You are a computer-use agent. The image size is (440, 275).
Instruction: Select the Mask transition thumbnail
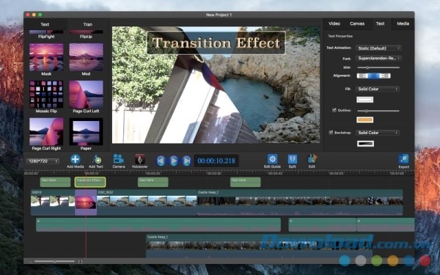tap(46, 57)
